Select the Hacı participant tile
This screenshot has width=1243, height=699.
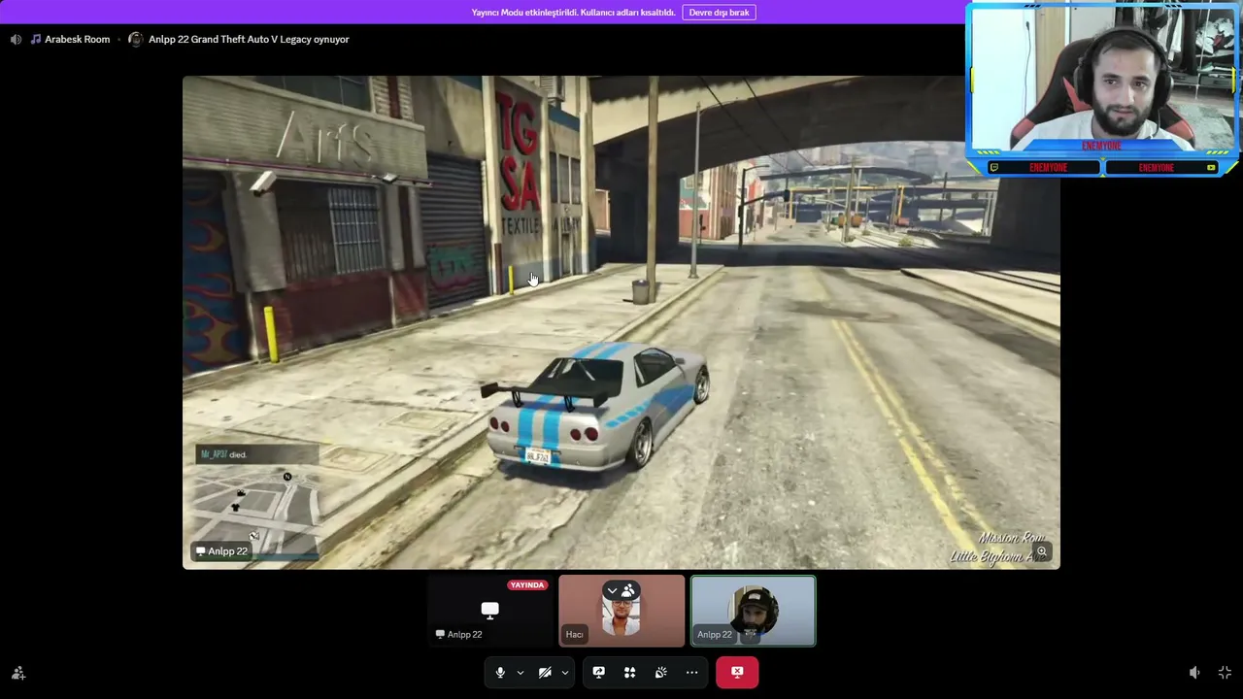[x=621, y=611]
